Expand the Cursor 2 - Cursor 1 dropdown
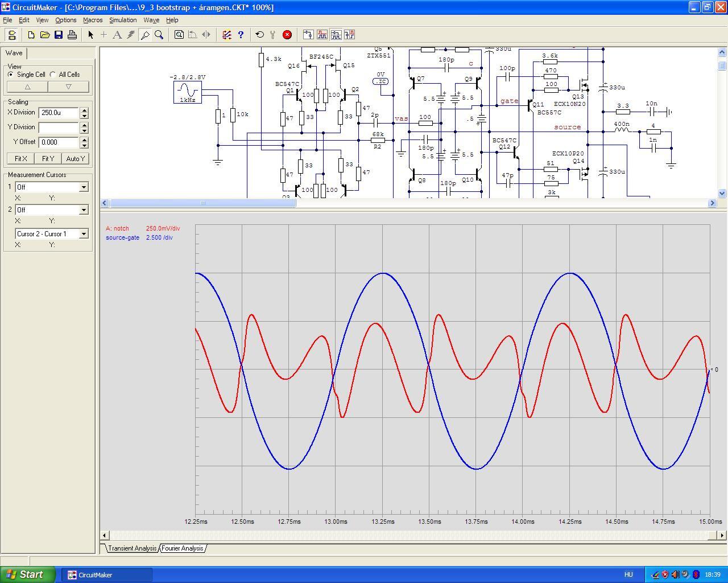 click(84, 234)
